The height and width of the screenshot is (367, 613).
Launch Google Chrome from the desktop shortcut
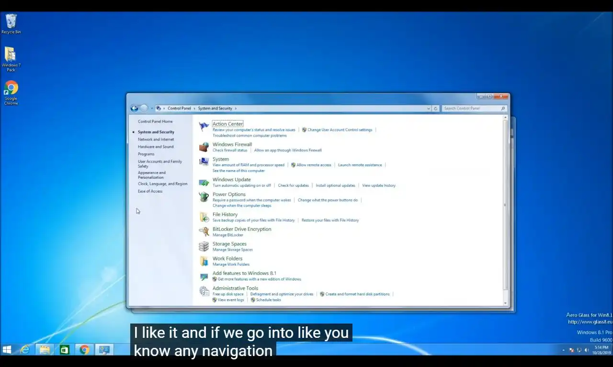[x=11, y=93]
